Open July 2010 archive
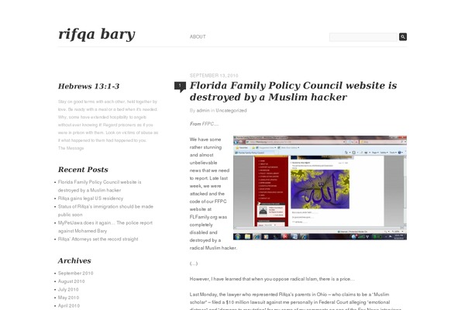The height and width of the screenshot is (310, 465). tap(68, 289)
